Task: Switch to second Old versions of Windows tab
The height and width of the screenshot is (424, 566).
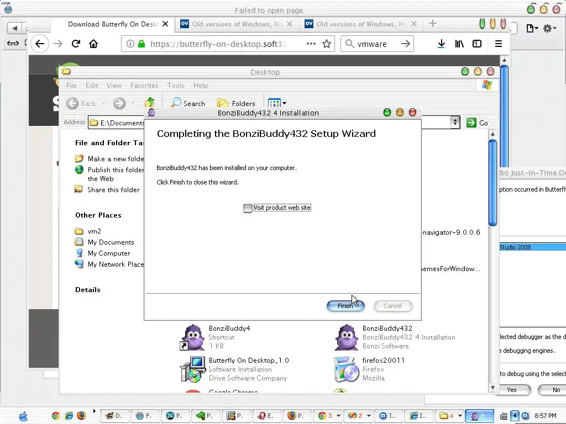Action: 237,24
